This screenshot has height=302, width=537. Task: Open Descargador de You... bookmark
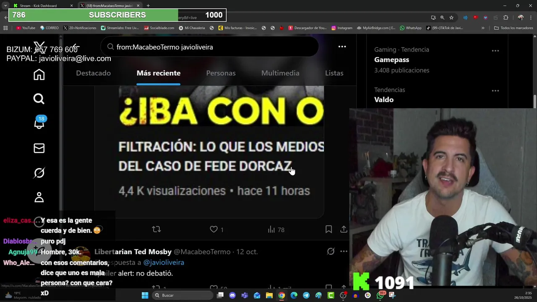pos(308,28)
